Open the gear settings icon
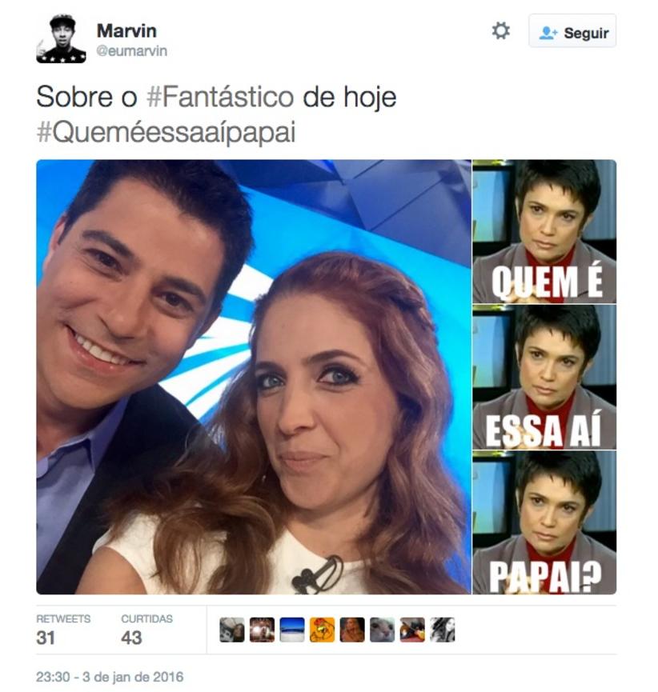The image size is (658, 692). (x=501, y=31)
